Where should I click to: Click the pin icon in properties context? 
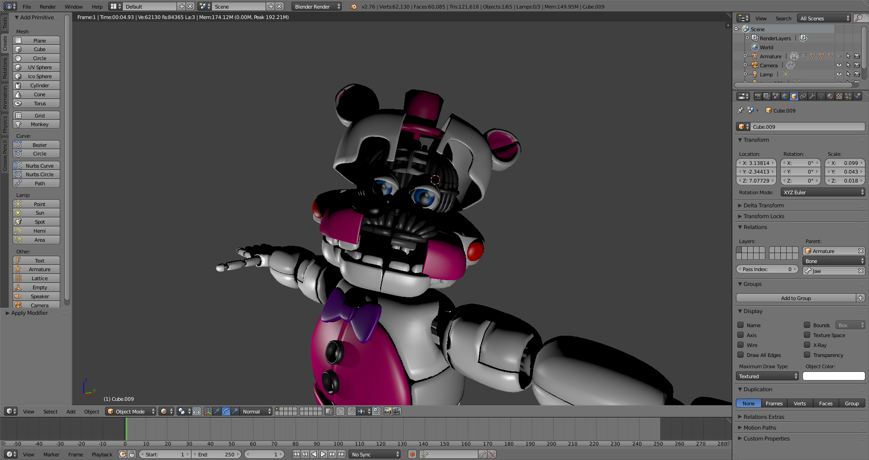(740, 110)
